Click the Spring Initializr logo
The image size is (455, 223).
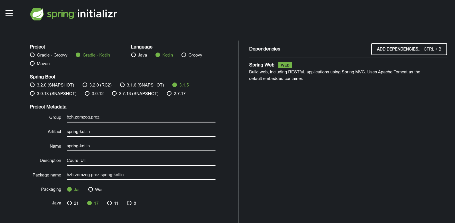(x=73, y=14)
